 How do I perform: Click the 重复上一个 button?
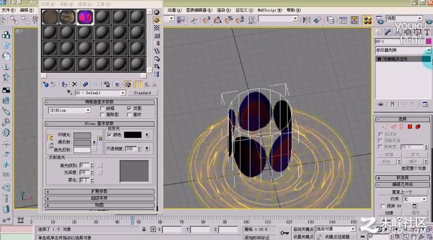pos(402,192)
